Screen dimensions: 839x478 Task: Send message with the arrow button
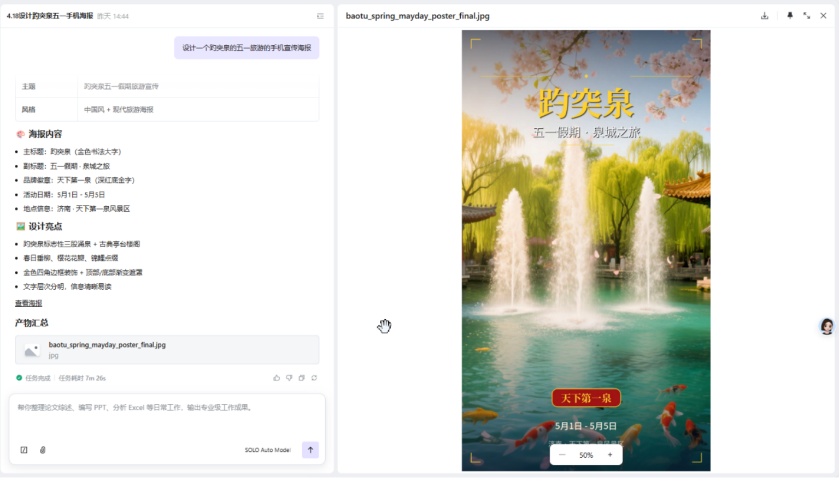coord(310,450)
